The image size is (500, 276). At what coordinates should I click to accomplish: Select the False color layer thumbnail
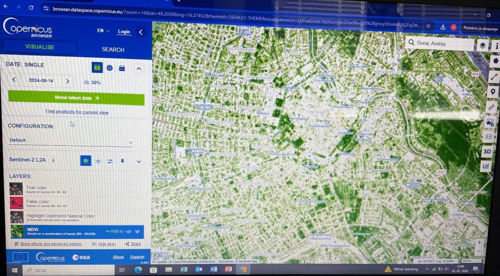[17, 203]
